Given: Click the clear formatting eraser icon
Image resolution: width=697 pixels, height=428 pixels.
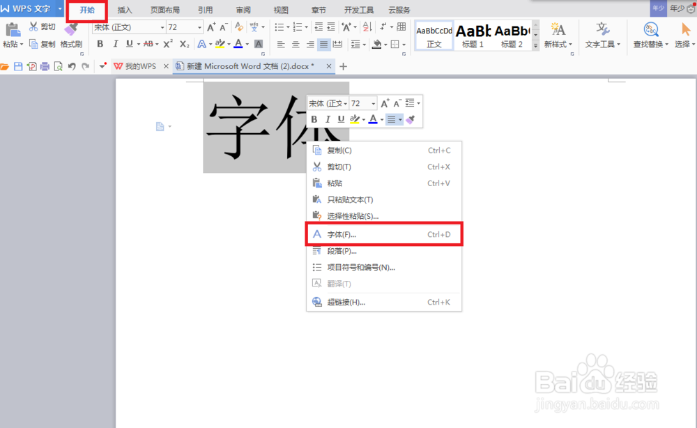Looking at the screenshot, I should (239, 27).
